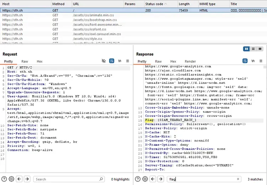Go to next match in Request search
The width and height of the screenshot is (267, 185).
click(27, 179)
